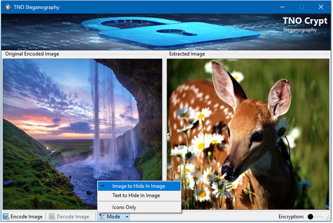
Task: Click the waterfall Original Encoded Image
Action: pos(83,134)
